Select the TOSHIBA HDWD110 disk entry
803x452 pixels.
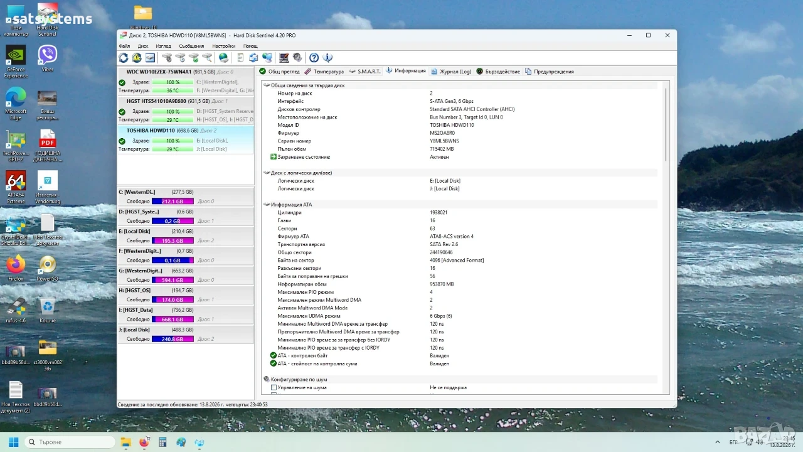coord(186,140)
